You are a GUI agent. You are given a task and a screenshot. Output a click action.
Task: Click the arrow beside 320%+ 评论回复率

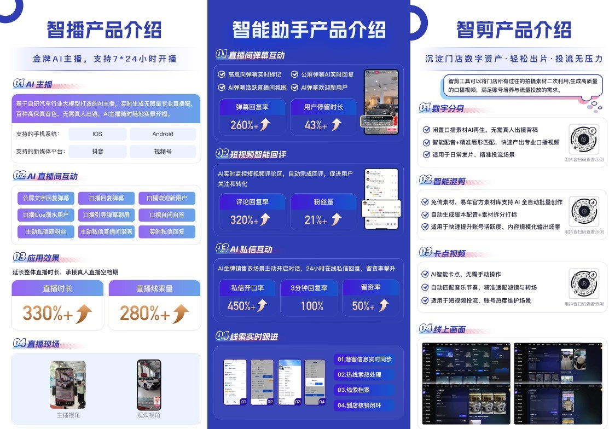coord(265,219)
